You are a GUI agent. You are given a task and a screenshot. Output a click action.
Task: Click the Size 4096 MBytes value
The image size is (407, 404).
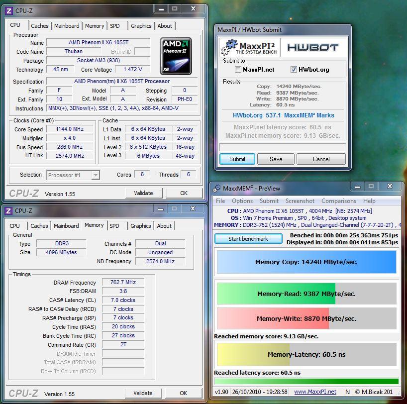coord(61,252)
